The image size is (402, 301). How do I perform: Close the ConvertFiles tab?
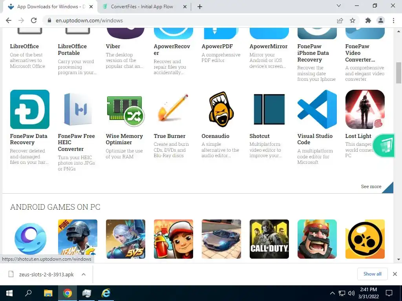click(x=185, y=7)
